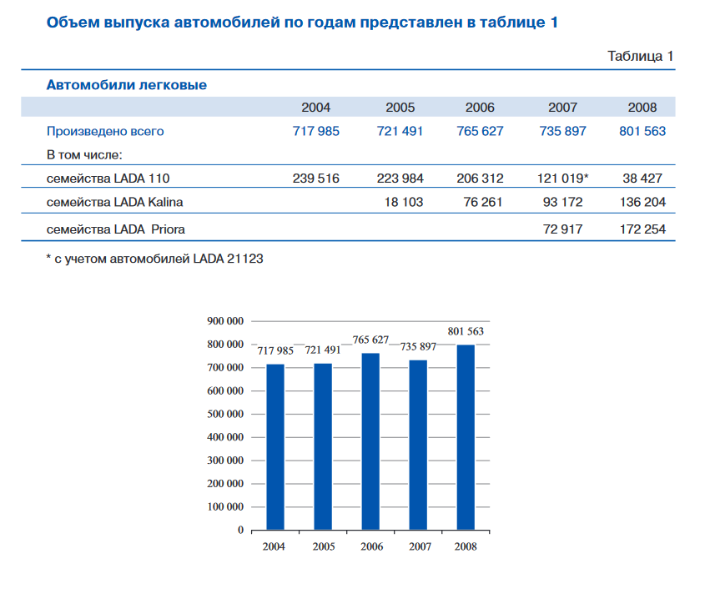Click the 'Произведено всего' row label
705x599 pixels.
(105, 131)
